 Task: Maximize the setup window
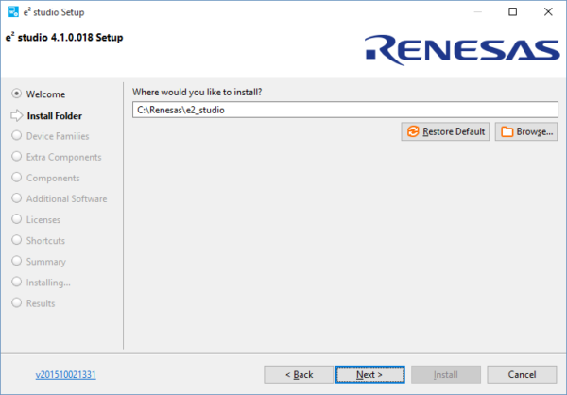coord(510,11)
